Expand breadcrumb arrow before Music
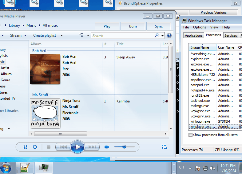Image resolution: width=242 pixels, height=174 pixels. 23,25
